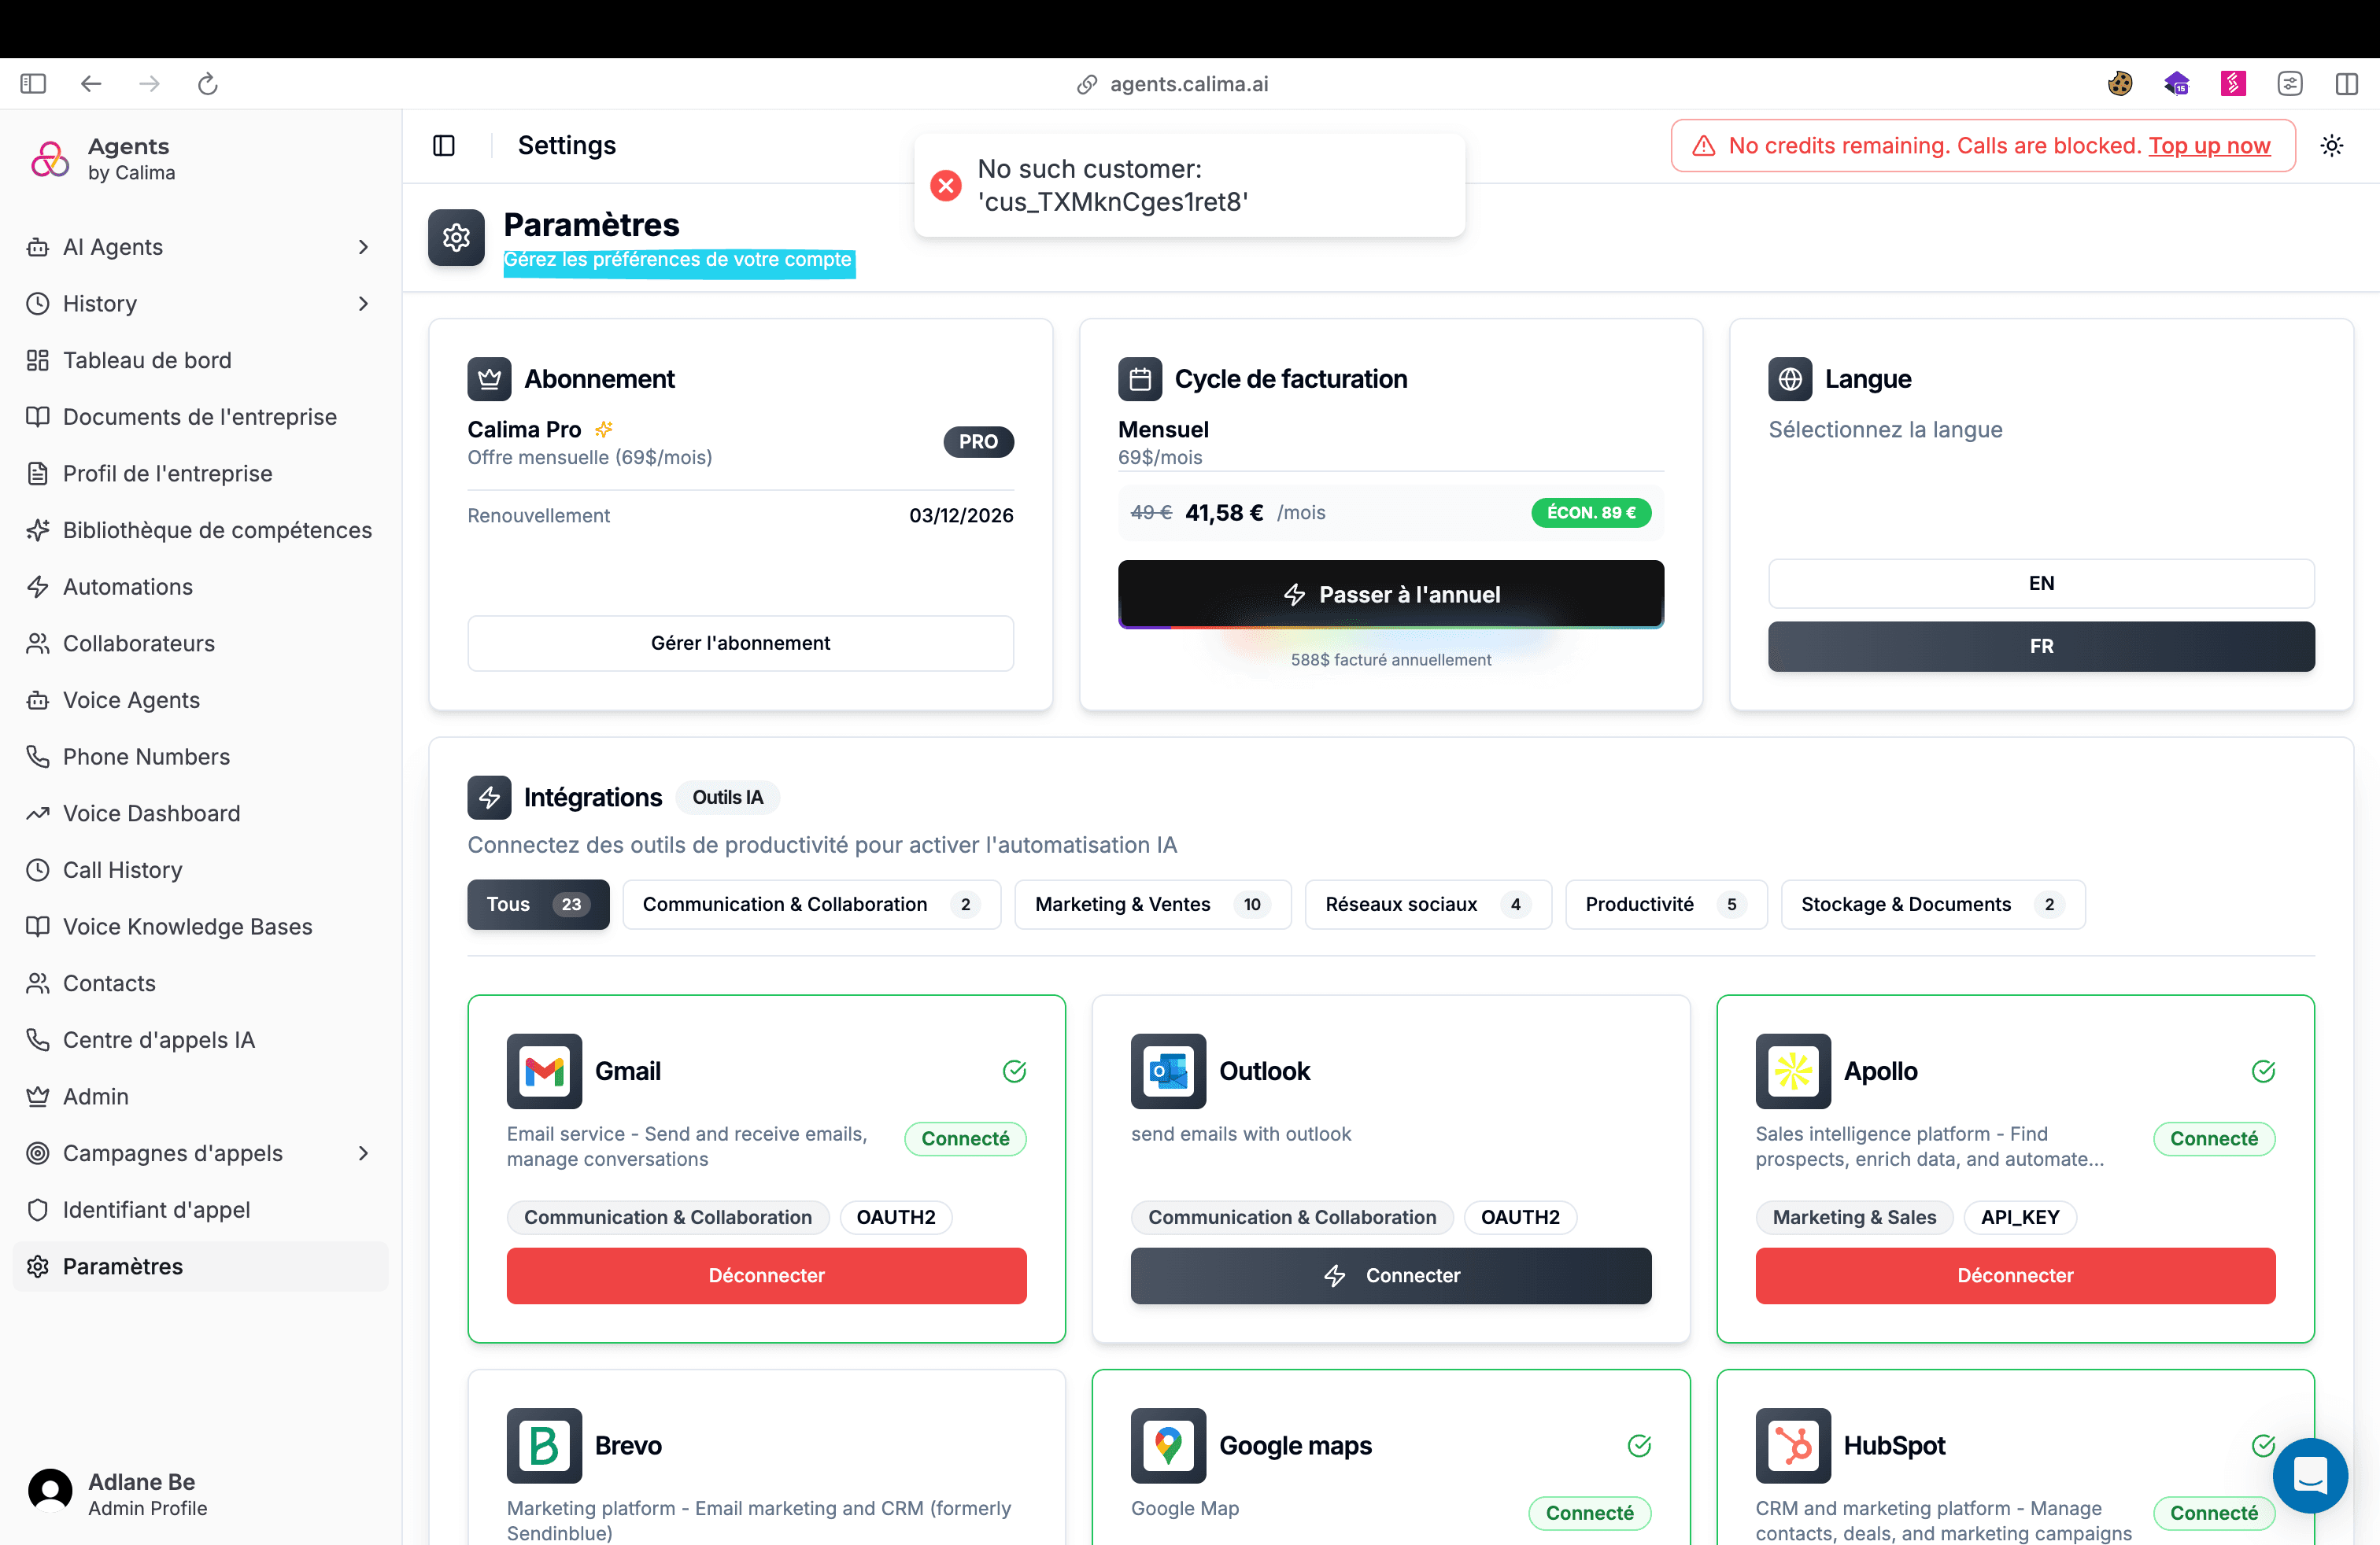Open the chat support bubble
Screen dimensions: 2380x1545
(2310, 1475)
